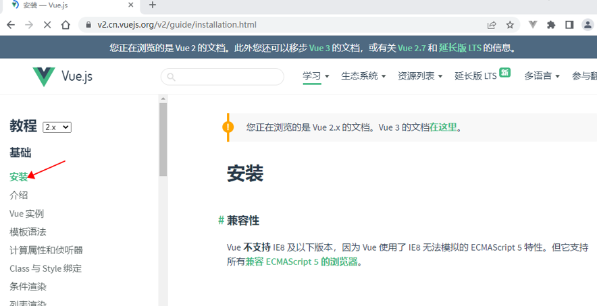Click the 延长版 LTS link in banner
This screenshot has height=306, width=597.
[x=460, y=48]
